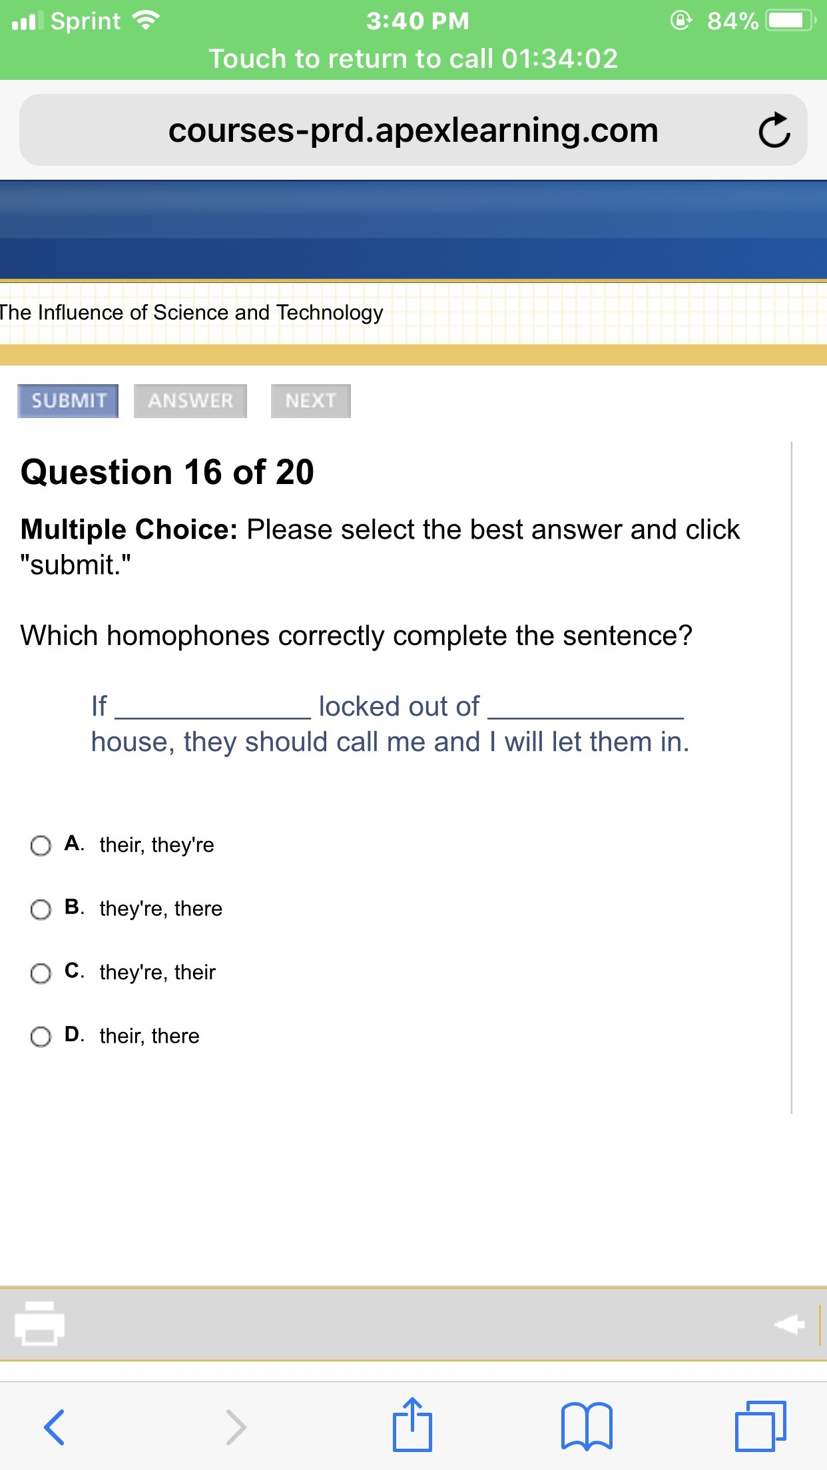The image size is (827, 1470).
Task: Click the white left arrow icon
Action: pyautogui.click(x=790, y=1324)
